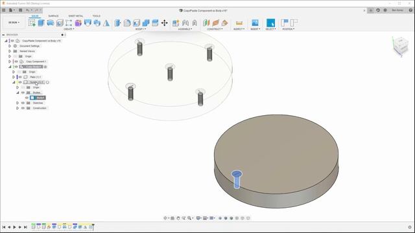The height and width of the screenshot is (233, 415).
Task: Select the Hole tool icon
Action: (x=60, y=23)
